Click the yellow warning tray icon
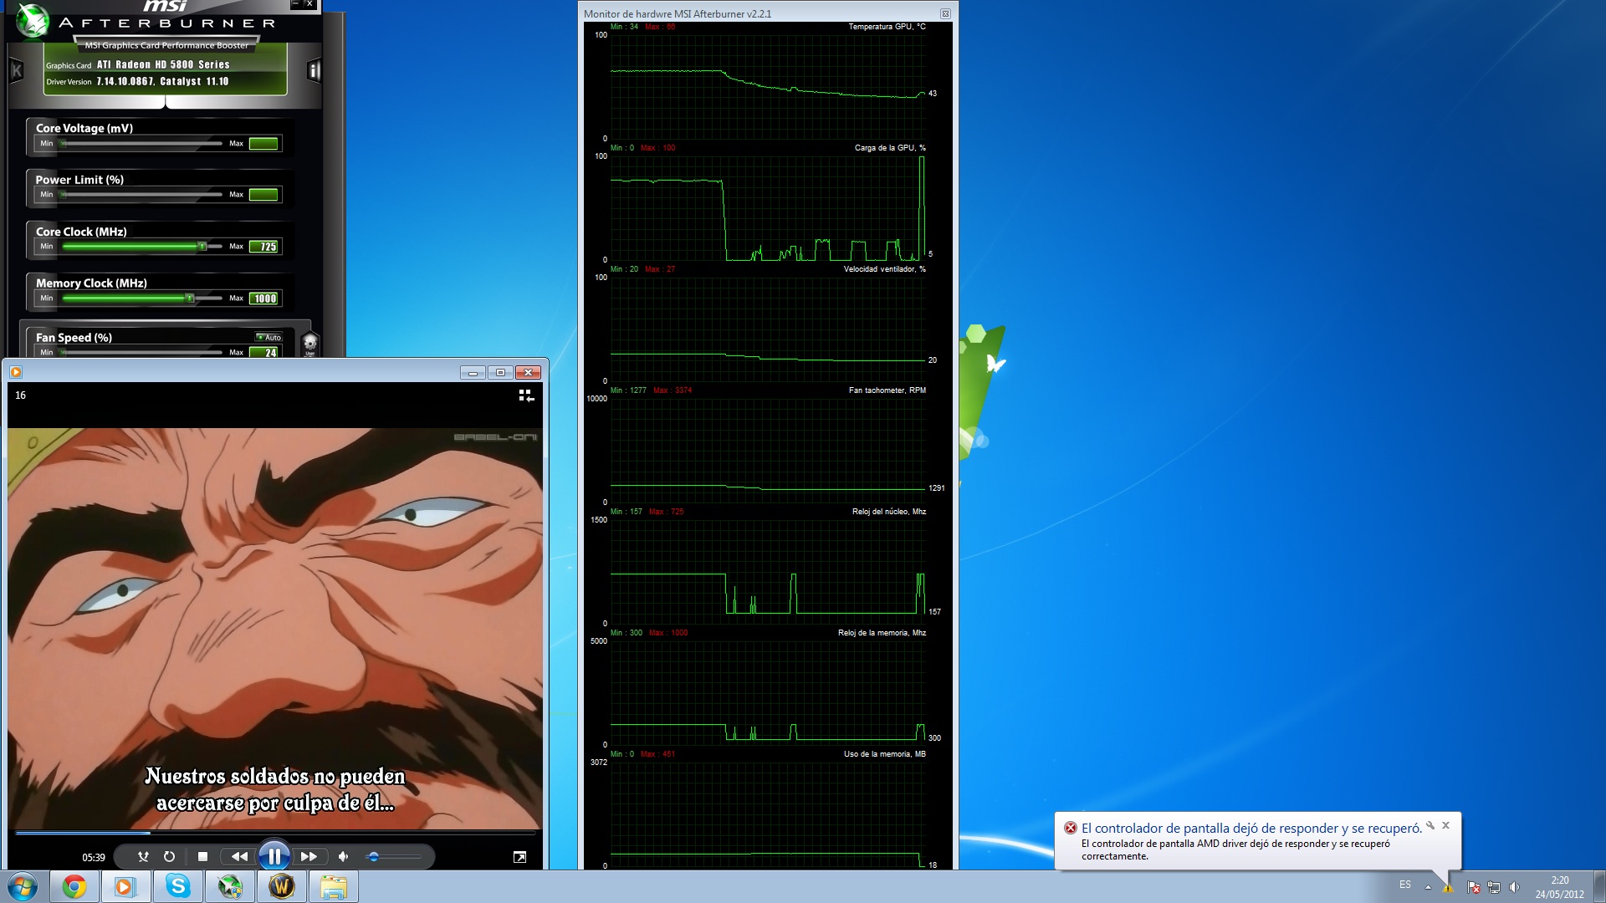This screenshot has height=903, width=1606. tap(1448, 887)
